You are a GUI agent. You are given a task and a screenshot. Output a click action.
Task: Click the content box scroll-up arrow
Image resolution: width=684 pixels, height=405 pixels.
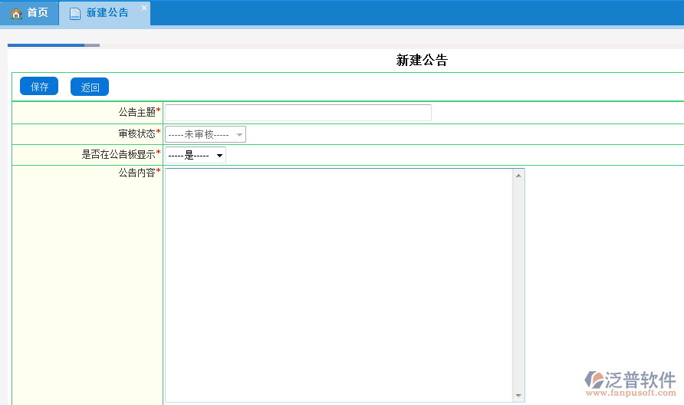[519, 176]
